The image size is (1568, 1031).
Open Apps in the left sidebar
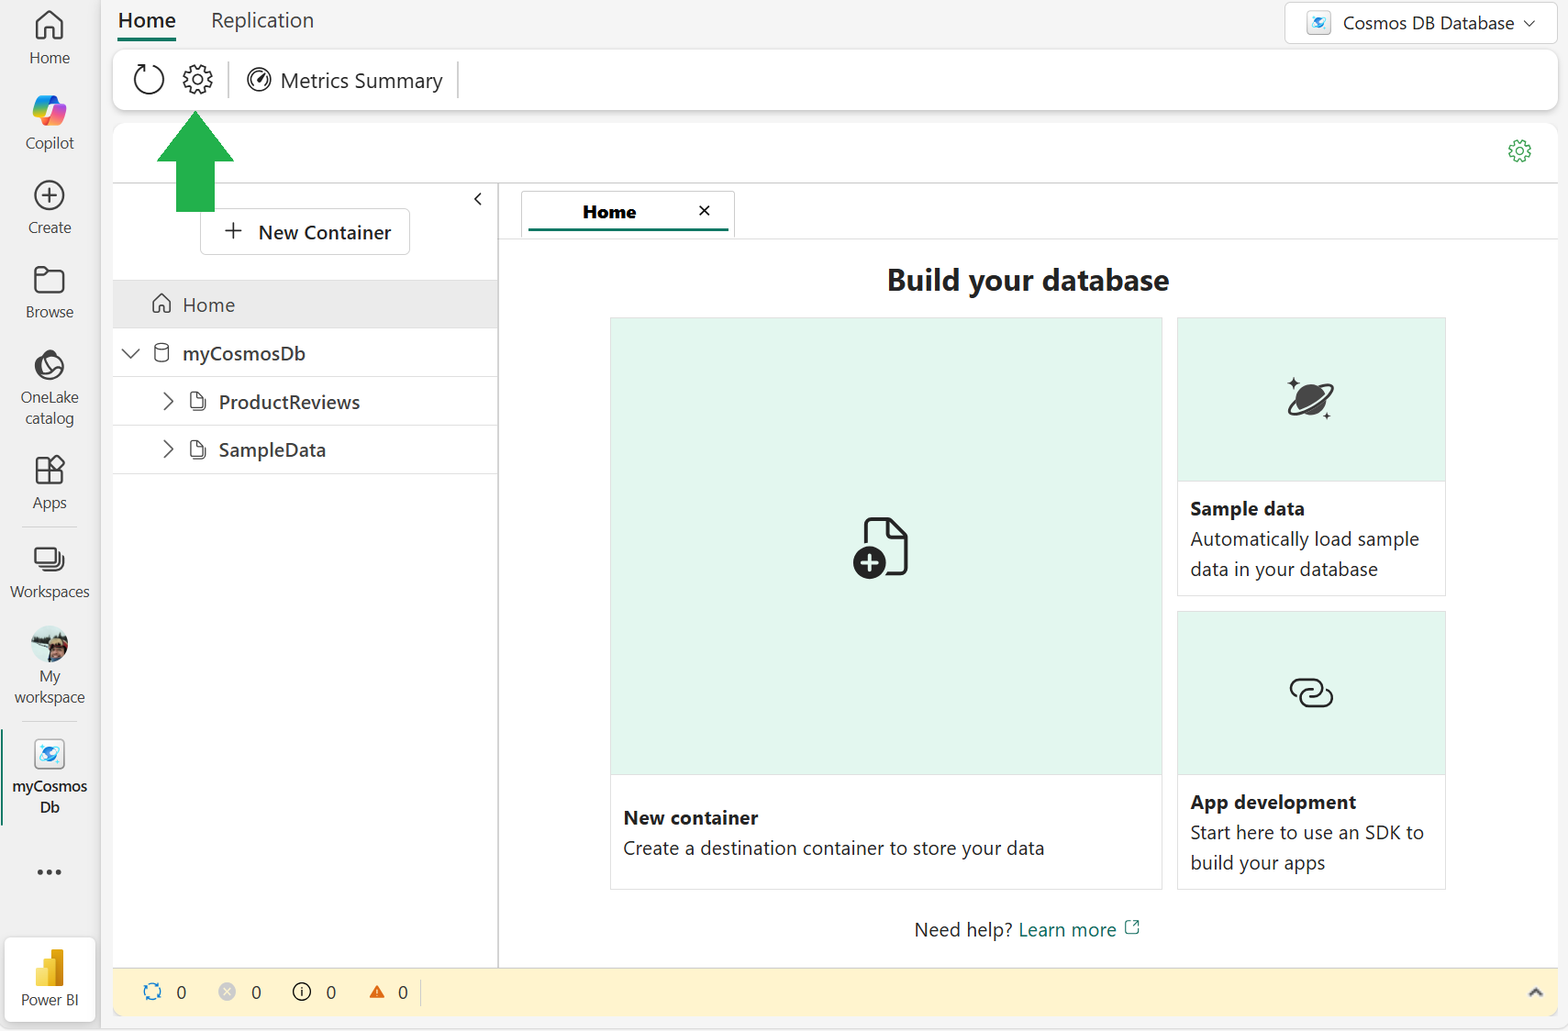50,482
